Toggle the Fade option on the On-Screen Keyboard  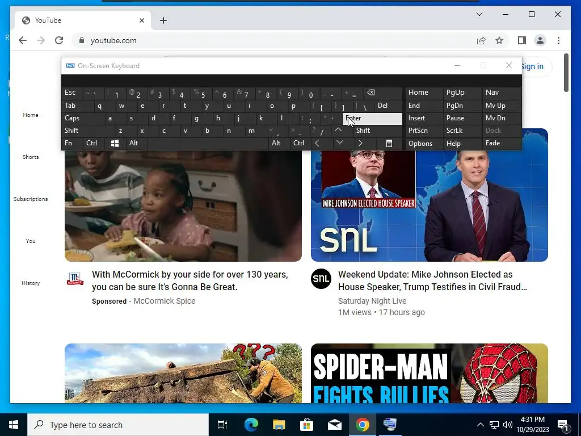[502, 143]
